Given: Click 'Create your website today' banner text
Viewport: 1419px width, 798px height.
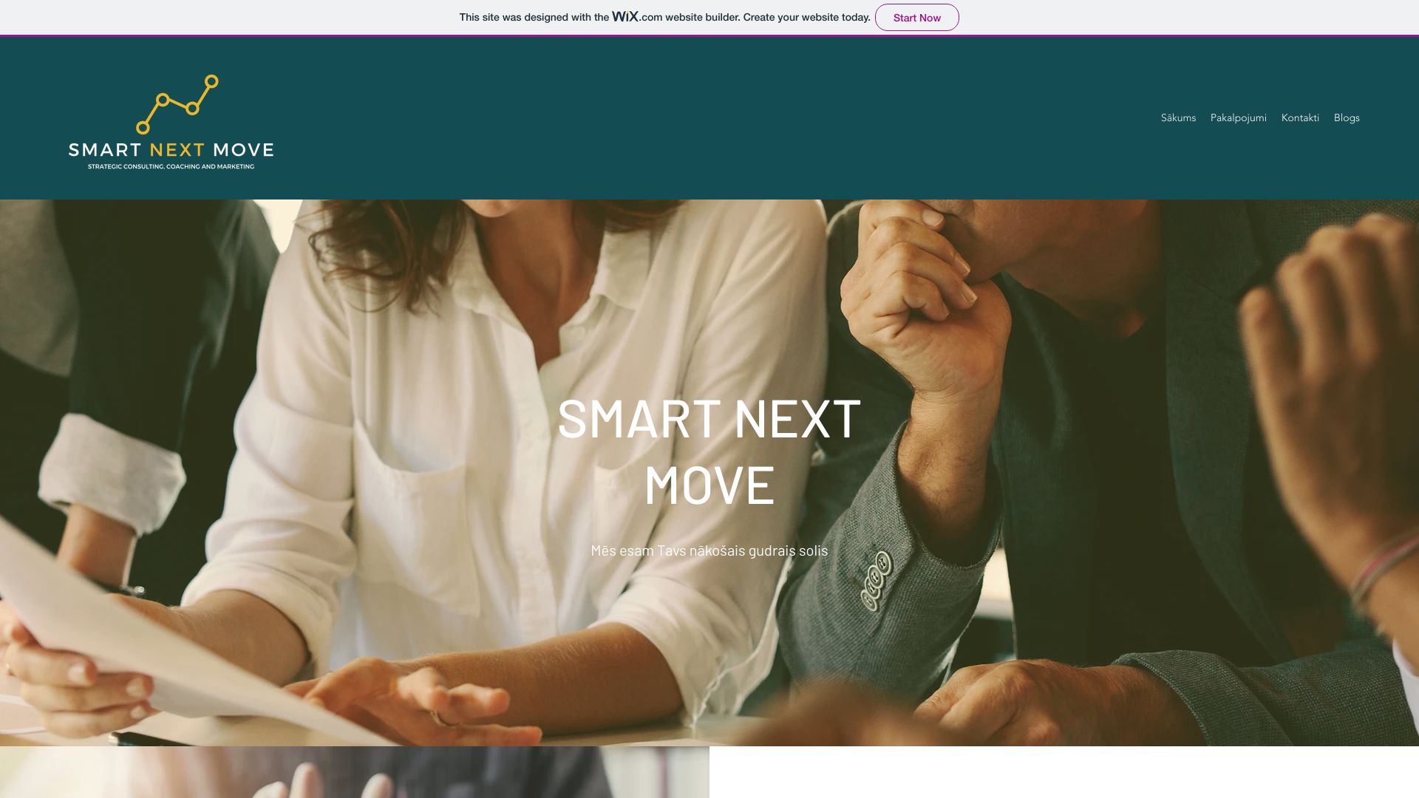Looking at the screenshot, I should tap(806, 17).
